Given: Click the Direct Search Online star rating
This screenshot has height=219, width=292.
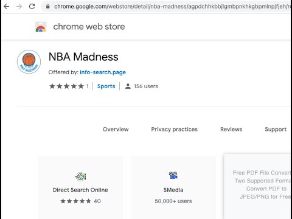Looking at the screenshot, I should 75,201.
